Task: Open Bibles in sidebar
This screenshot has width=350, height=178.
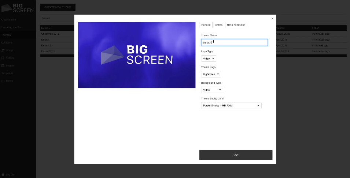Action: pos(10,81)
